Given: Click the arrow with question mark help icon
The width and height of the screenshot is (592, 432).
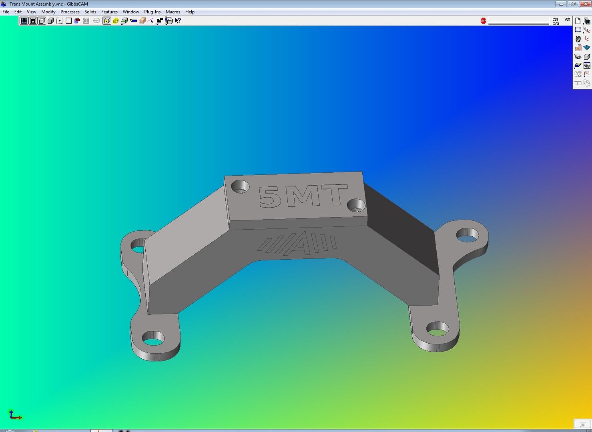Looking at the screenshot, I should point(178,21).
